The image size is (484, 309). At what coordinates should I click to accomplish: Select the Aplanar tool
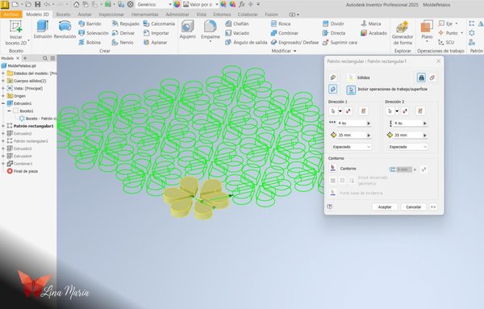[155, 42]
